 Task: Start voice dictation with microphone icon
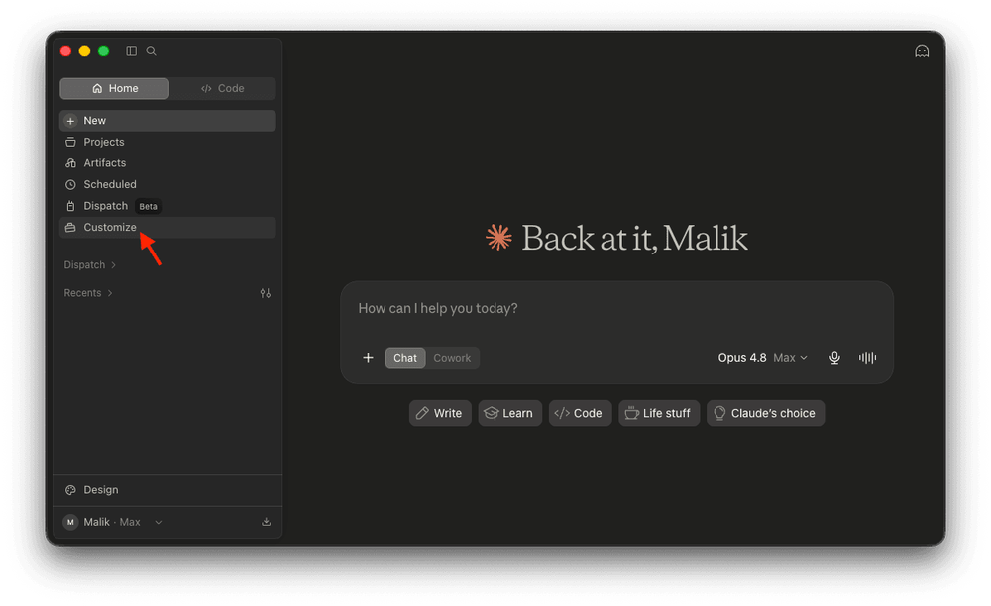(834, 357)
